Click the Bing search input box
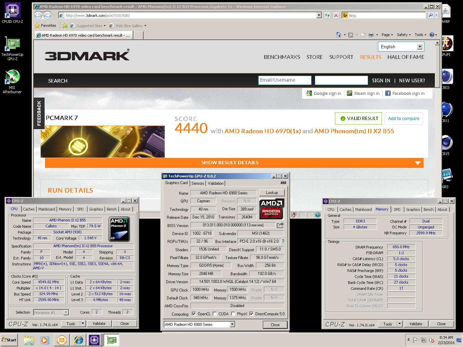The width and height of the screenshot is (463, 347). [384, 15]
